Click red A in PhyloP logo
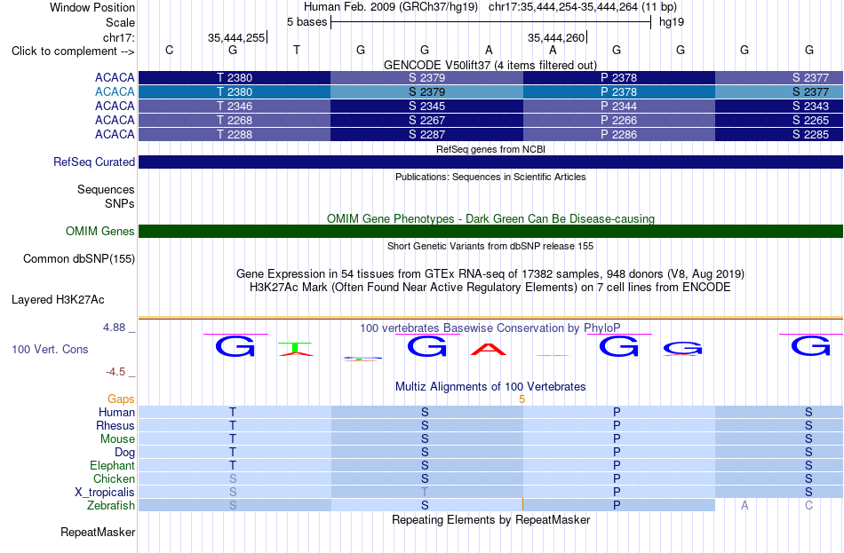 point(489,349)
